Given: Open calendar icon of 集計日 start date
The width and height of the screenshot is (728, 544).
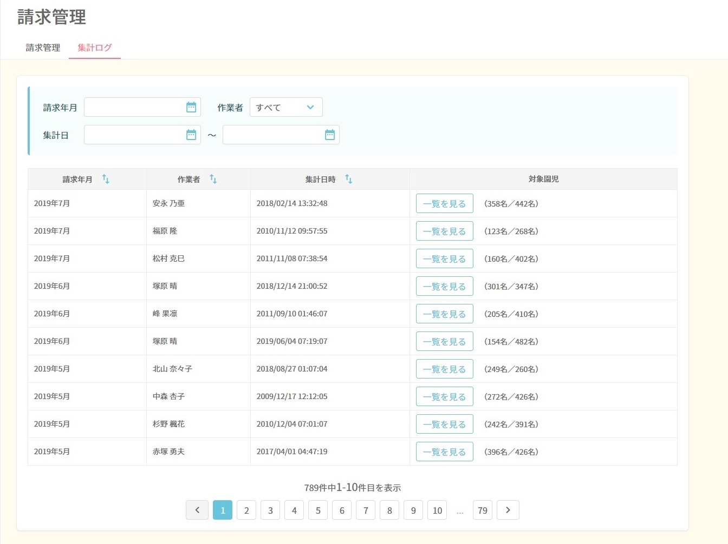Looking at the screenshot, I should coord(191,135).
